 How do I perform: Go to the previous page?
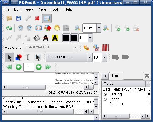pos(19,67)
